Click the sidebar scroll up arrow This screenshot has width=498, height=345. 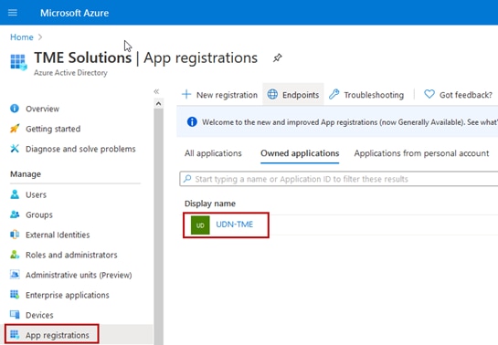(x=158, y=104)
